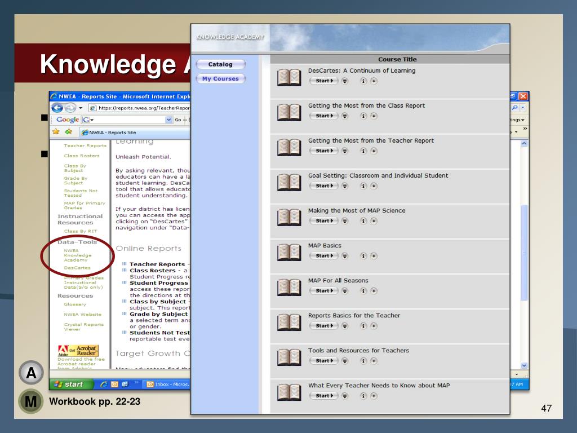Show info for Reports Basics for the Teacher
The image size is (577, 433).
[363, 326]
